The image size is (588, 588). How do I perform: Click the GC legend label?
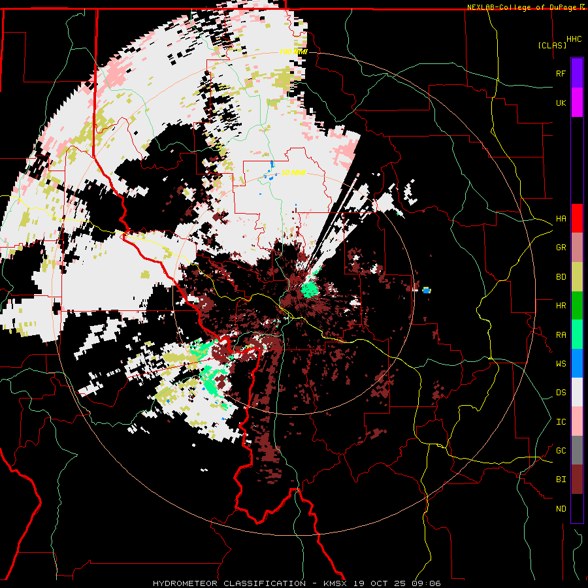[561, 451]
